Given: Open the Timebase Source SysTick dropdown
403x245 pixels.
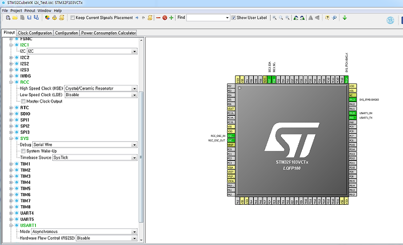Looking at the screenshot, I should tap(95, 157).
